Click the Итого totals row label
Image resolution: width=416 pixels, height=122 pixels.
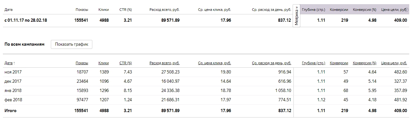(x=10, y=111)
